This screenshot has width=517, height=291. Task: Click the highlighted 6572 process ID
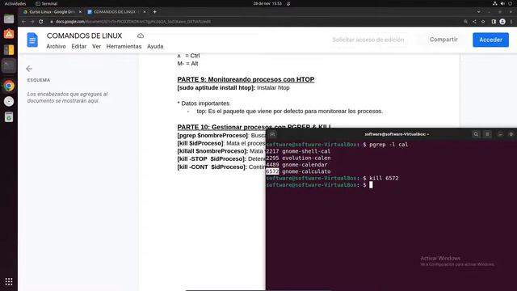[272, 171]
